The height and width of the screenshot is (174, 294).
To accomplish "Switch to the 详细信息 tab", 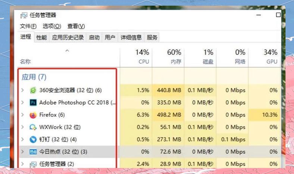I will pyautogui.click(x=131, y=38).
